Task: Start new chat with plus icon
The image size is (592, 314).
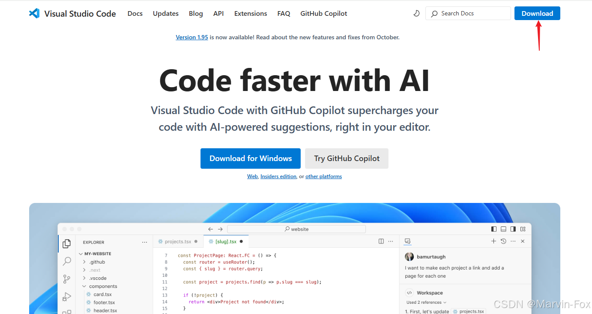Action: [493, 241]
